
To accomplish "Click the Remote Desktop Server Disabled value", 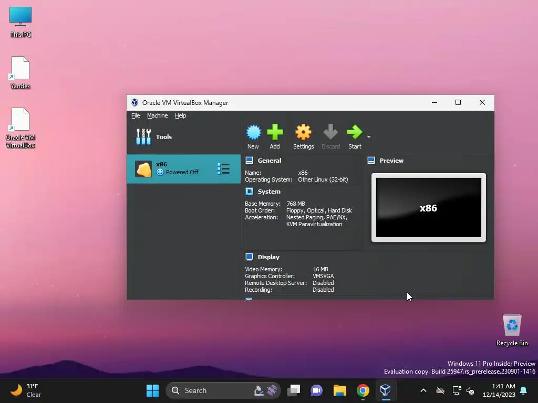I will tap(323, 283).
